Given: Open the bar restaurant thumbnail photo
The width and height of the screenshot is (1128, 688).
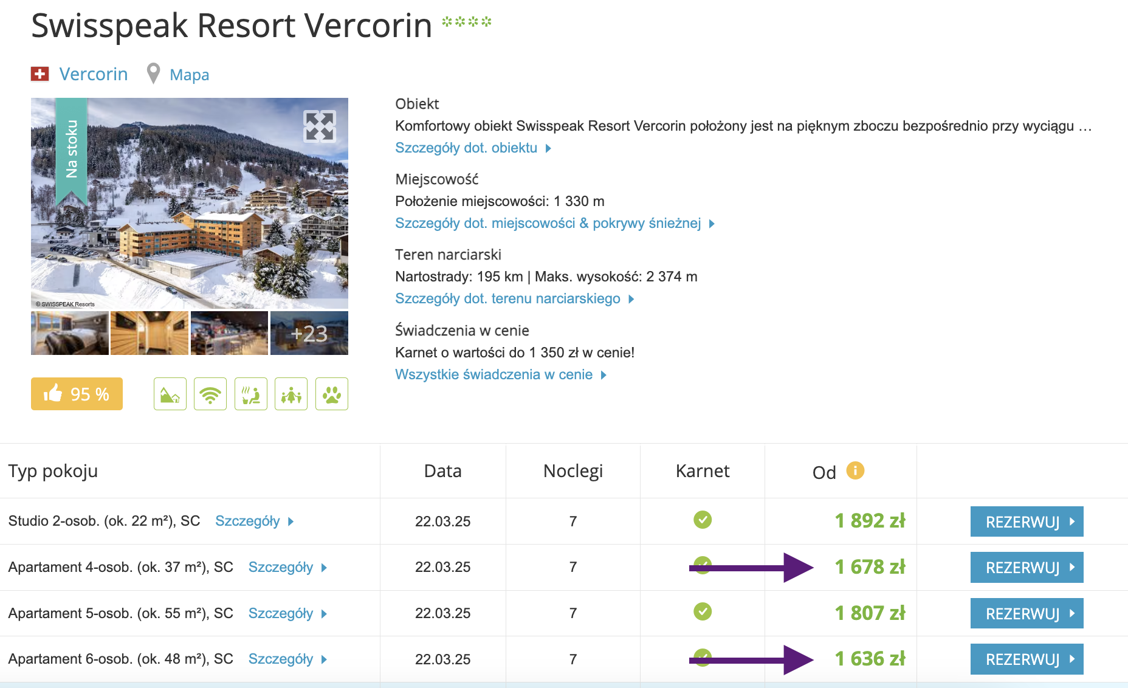Looking at the screenshot, I should [229, 333].
